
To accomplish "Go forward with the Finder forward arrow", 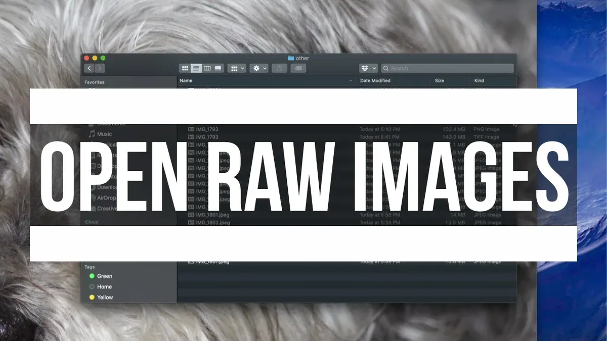I will pyautogui.click(x=100, y=68).
